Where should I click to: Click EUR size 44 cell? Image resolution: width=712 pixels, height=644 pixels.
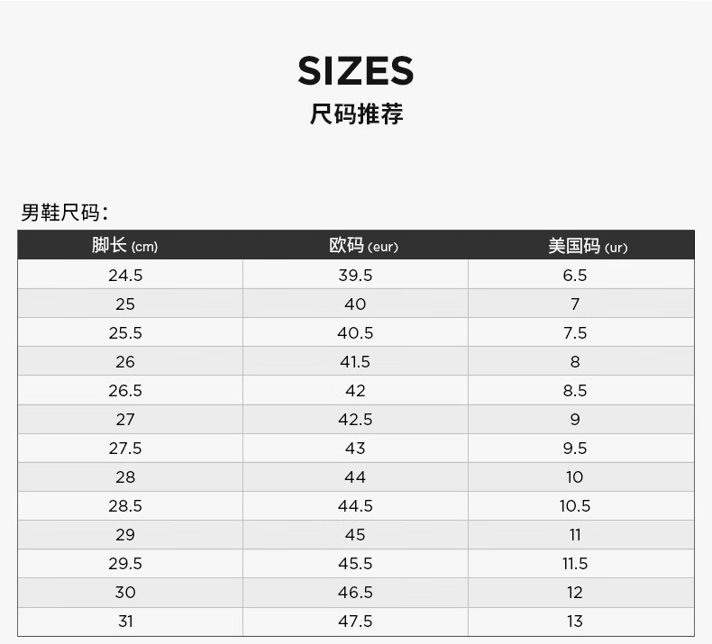tap(355, 477)
